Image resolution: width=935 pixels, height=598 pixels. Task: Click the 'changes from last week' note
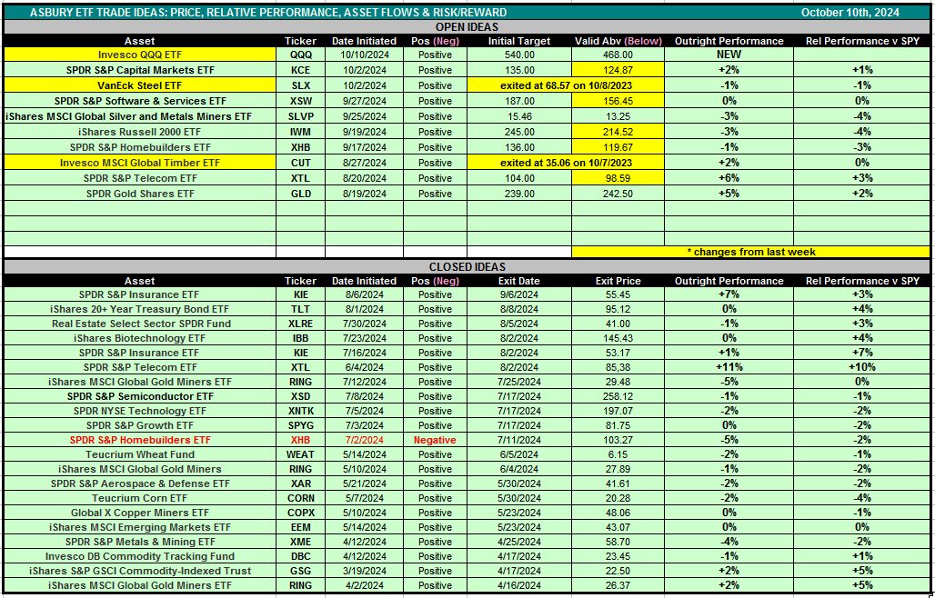[749, 252]
